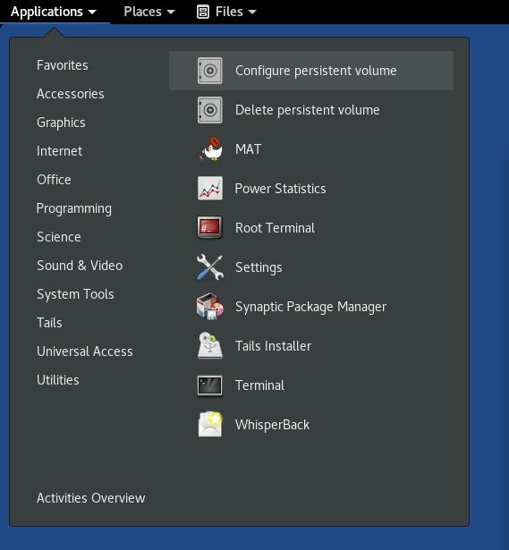Click the Configure persistent volume safe icon
509x550 pixels.
point(210,71)
